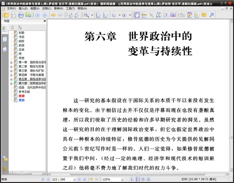Click the Print icon
Viewport: 234px width, 183px height.
(x=21, y=15)
